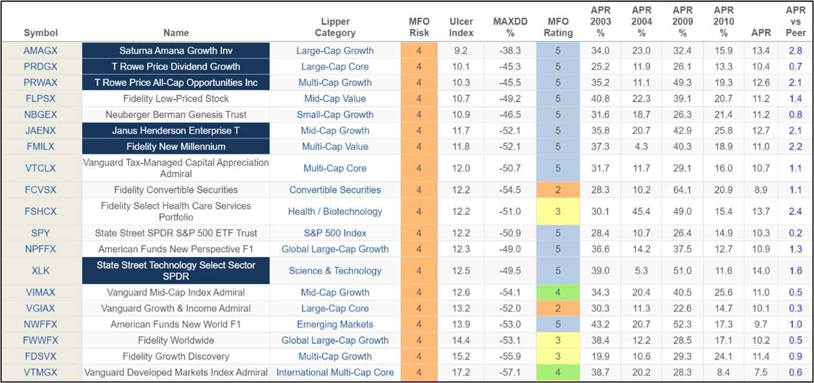This screenshot has width=814, height=383.
Task: Click the yellow MFO Rating cell for FSHCX
Action: [x=558, y=212]
